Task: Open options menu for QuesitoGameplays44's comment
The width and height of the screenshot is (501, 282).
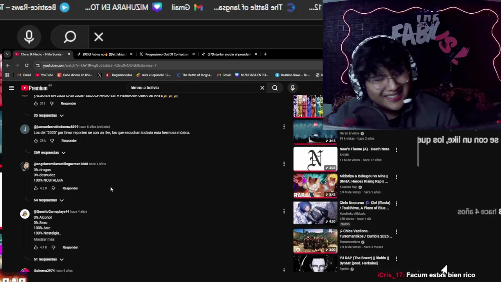Action: (284, 211)
